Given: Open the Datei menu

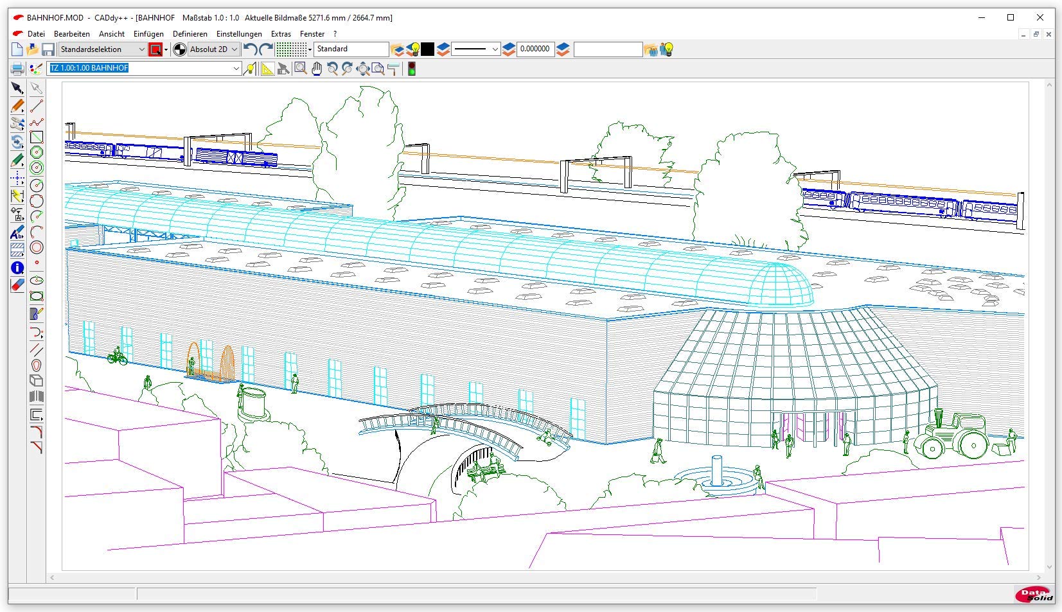Looking at the screenshot, I should (x=36, y=34).
